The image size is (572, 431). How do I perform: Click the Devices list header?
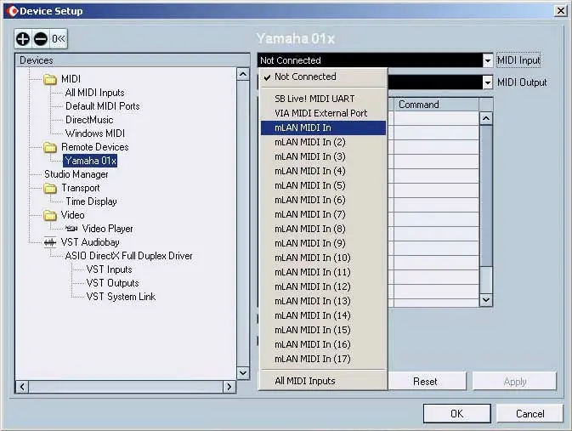[133, 60]
